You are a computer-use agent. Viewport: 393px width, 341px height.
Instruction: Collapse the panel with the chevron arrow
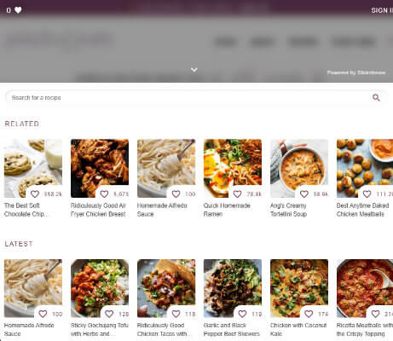[x=194, y=70]
